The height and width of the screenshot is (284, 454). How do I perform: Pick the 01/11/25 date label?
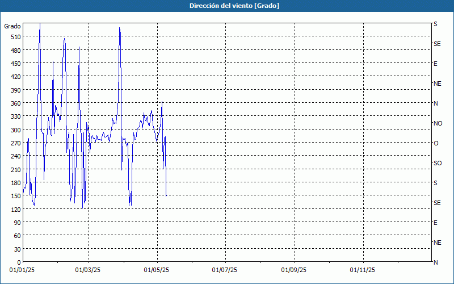click(362, 270)
